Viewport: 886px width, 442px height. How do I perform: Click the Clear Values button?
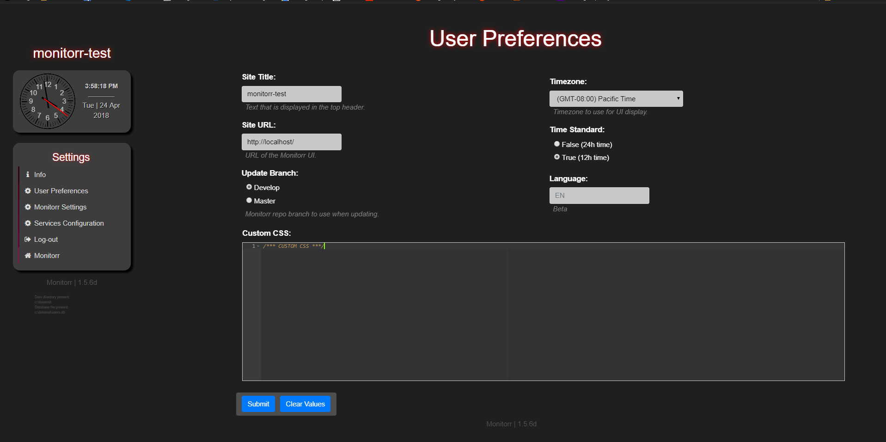pos(305,404)
